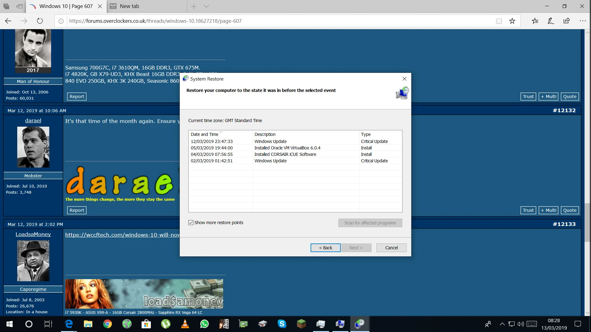
Task: Show hidden system tray icons
Action: [x=502, y=324]
